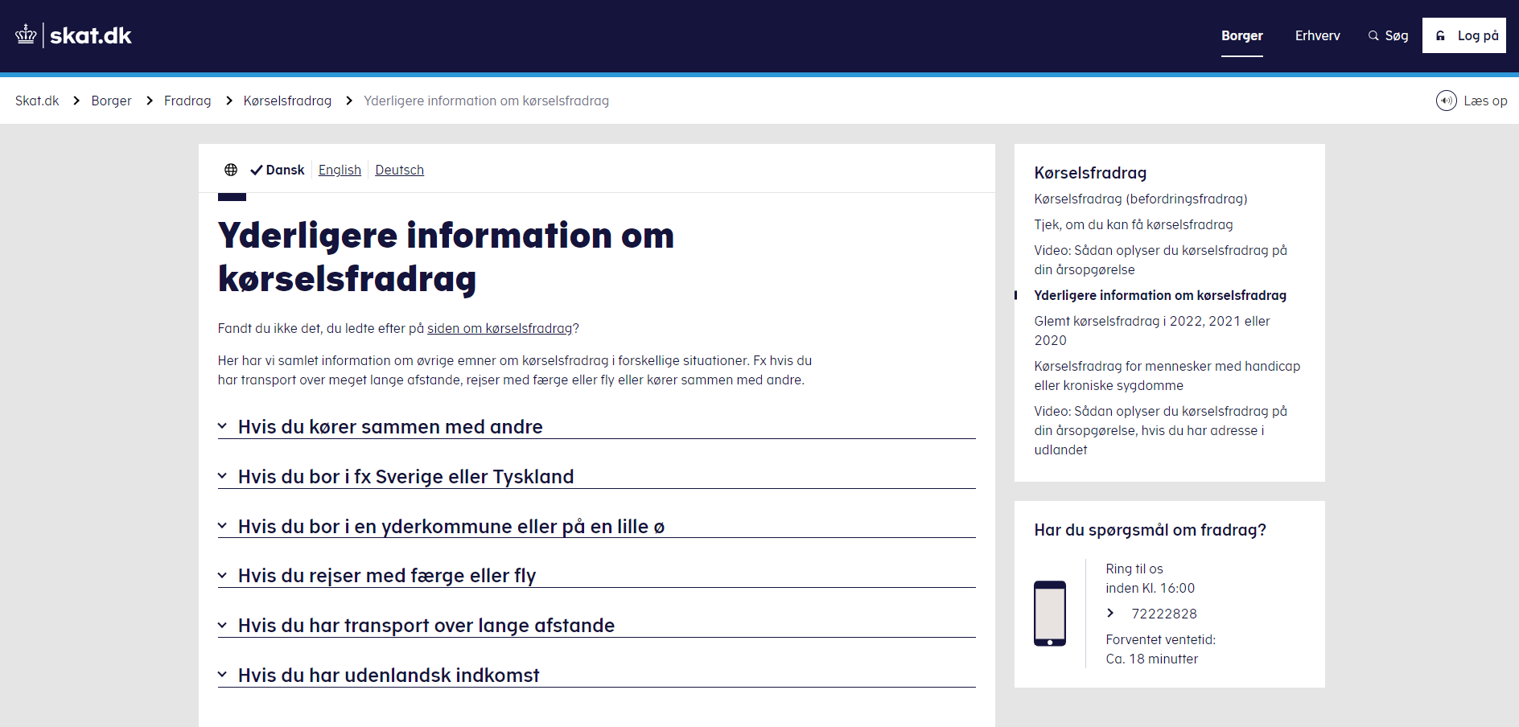Click the search magnifier icon
The width and height of the screenshot is (1519, 727).
[1373, 35]
